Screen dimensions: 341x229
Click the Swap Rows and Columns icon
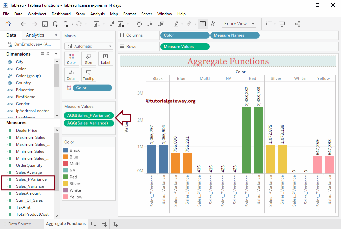pyautogui.click(x=139, y=24)
